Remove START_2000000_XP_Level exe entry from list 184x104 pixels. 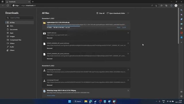(x=128, y=43)
